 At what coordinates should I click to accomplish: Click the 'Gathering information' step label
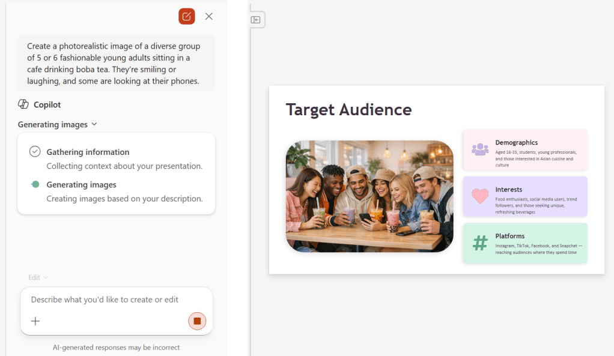pyautogui.click(x=88, y=152)
